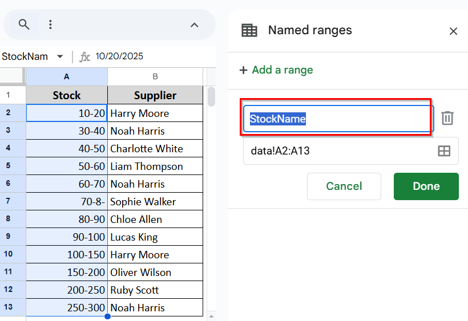Viewport: 468px width, 321px height.
Task: Select cell containing 100-150
Action: [x=67, y=254]
